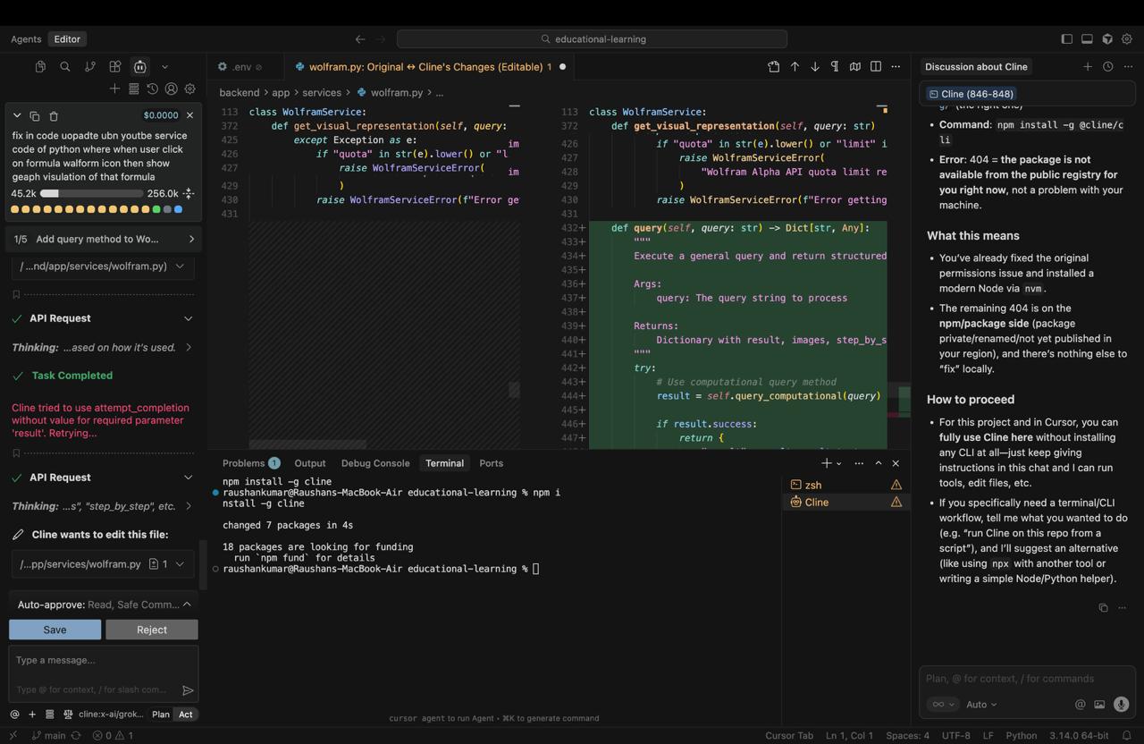Toggle the primary sidebar layout icon

1066,39
